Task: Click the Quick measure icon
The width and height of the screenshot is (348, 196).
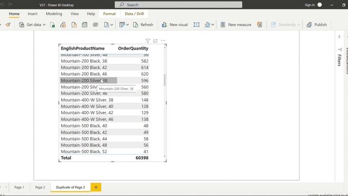Action: pos(260,24)
